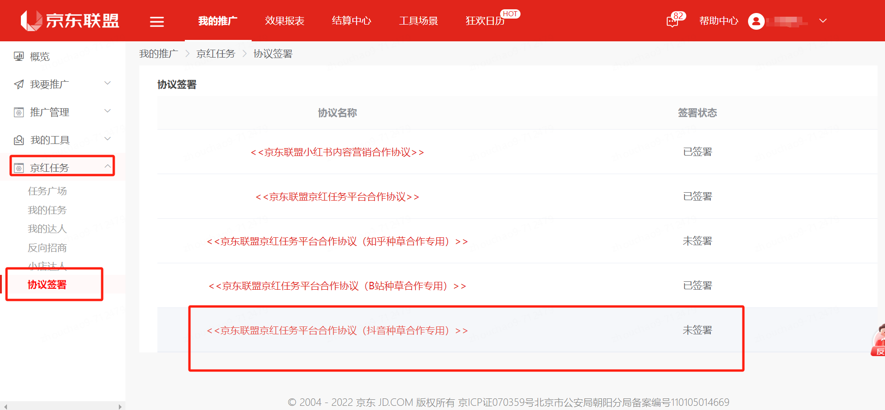Click the HOT badge on 狂欢日历
This screenshot has height=410, width=885.
point(510,14)
